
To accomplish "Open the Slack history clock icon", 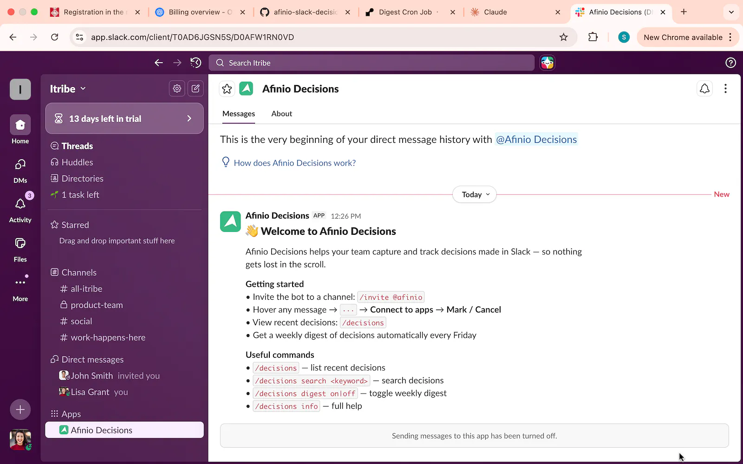I will tap(196, 63).
